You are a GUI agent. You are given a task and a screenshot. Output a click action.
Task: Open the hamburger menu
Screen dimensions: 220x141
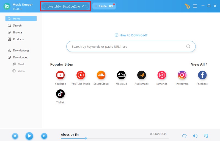point(195,6)
